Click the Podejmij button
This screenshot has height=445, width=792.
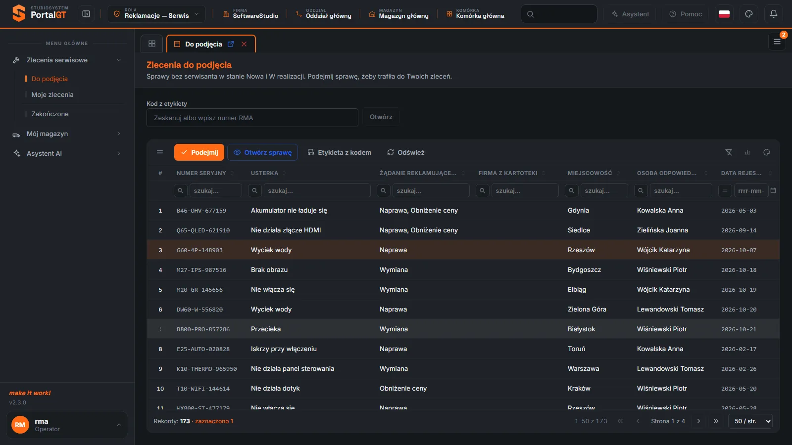pyautogui.click(x=199, y=152)
